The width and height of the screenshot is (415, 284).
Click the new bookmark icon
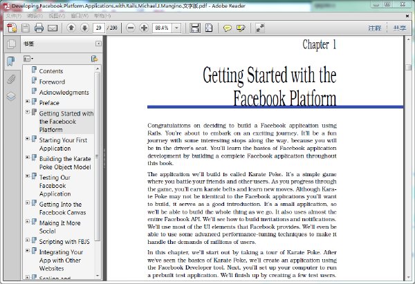pyautogui.click(x=94, y=59)
